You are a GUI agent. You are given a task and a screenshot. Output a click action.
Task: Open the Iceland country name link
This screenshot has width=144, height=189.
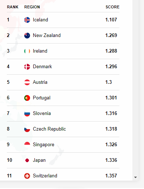click(x=41, y=20)
